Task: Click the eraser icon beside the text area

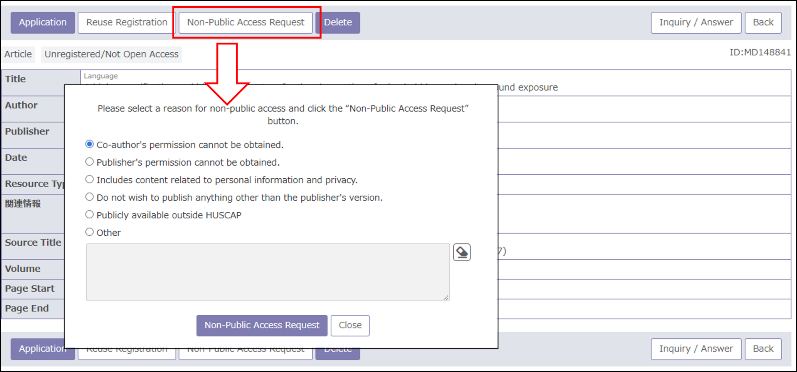Action: (x=461, y=252)
